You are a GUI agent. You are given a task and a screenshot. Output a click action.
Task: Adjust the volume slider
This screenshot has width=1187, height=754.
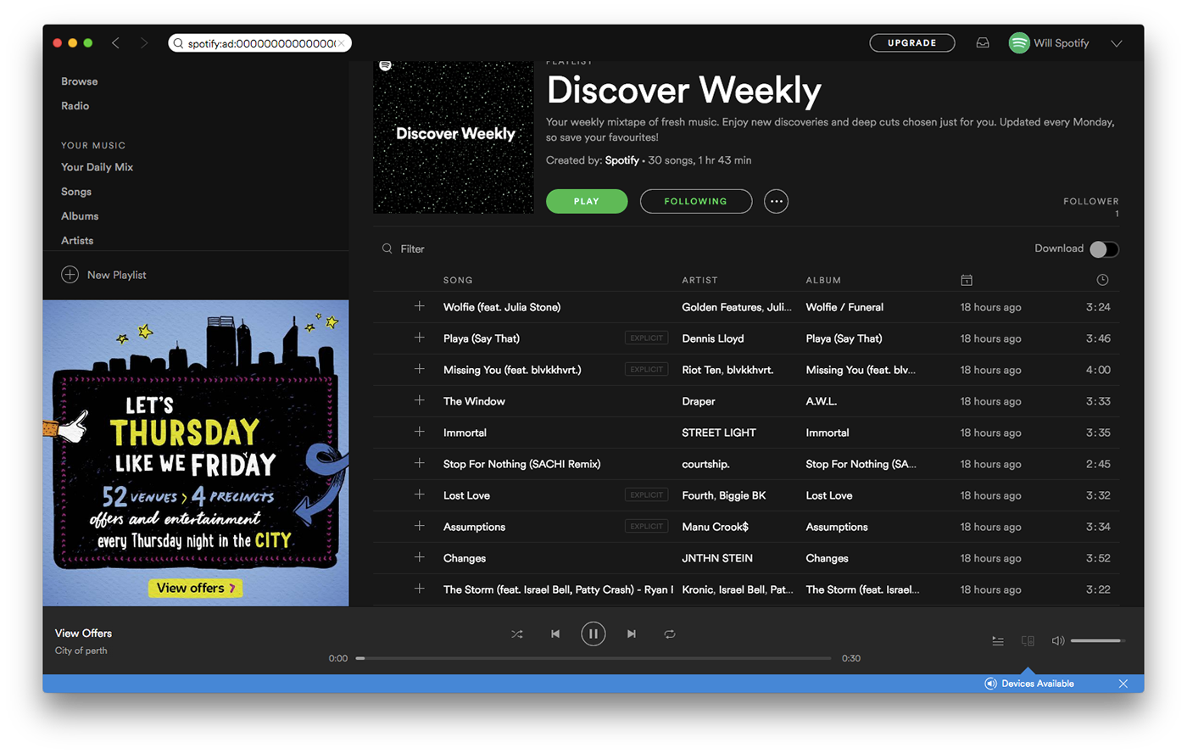click(1097, 641)
